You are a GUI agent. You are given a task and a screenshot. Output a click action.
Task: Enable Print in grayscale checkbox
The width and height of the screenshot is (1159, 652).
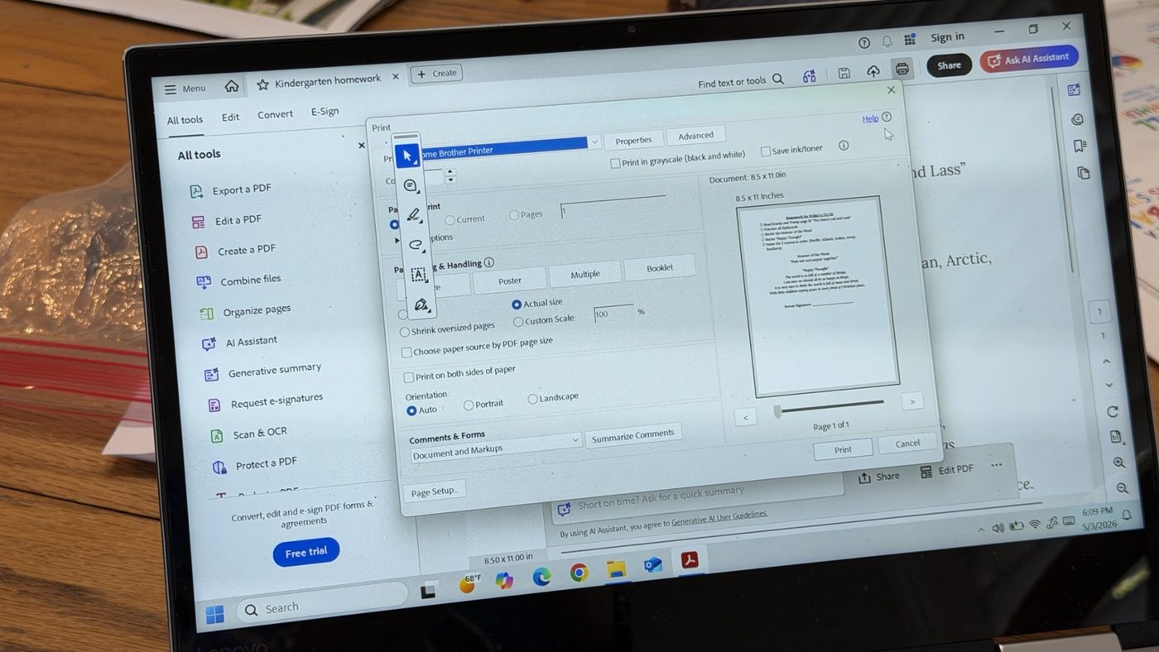pos(615,163)
